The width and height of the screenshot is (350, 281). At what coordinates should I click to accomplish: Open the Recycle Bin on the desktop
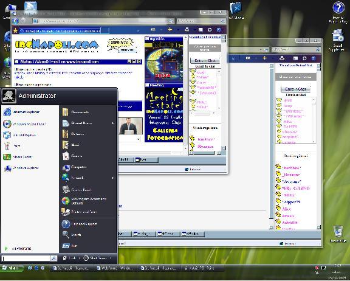338,234
